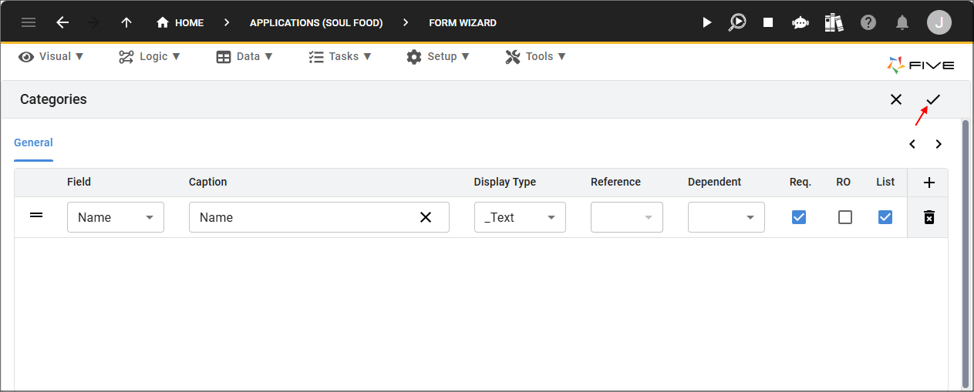Viewport: 974px width, 392px height.
Task: Grab the Name row reorder handle
Action: (36, 215)
